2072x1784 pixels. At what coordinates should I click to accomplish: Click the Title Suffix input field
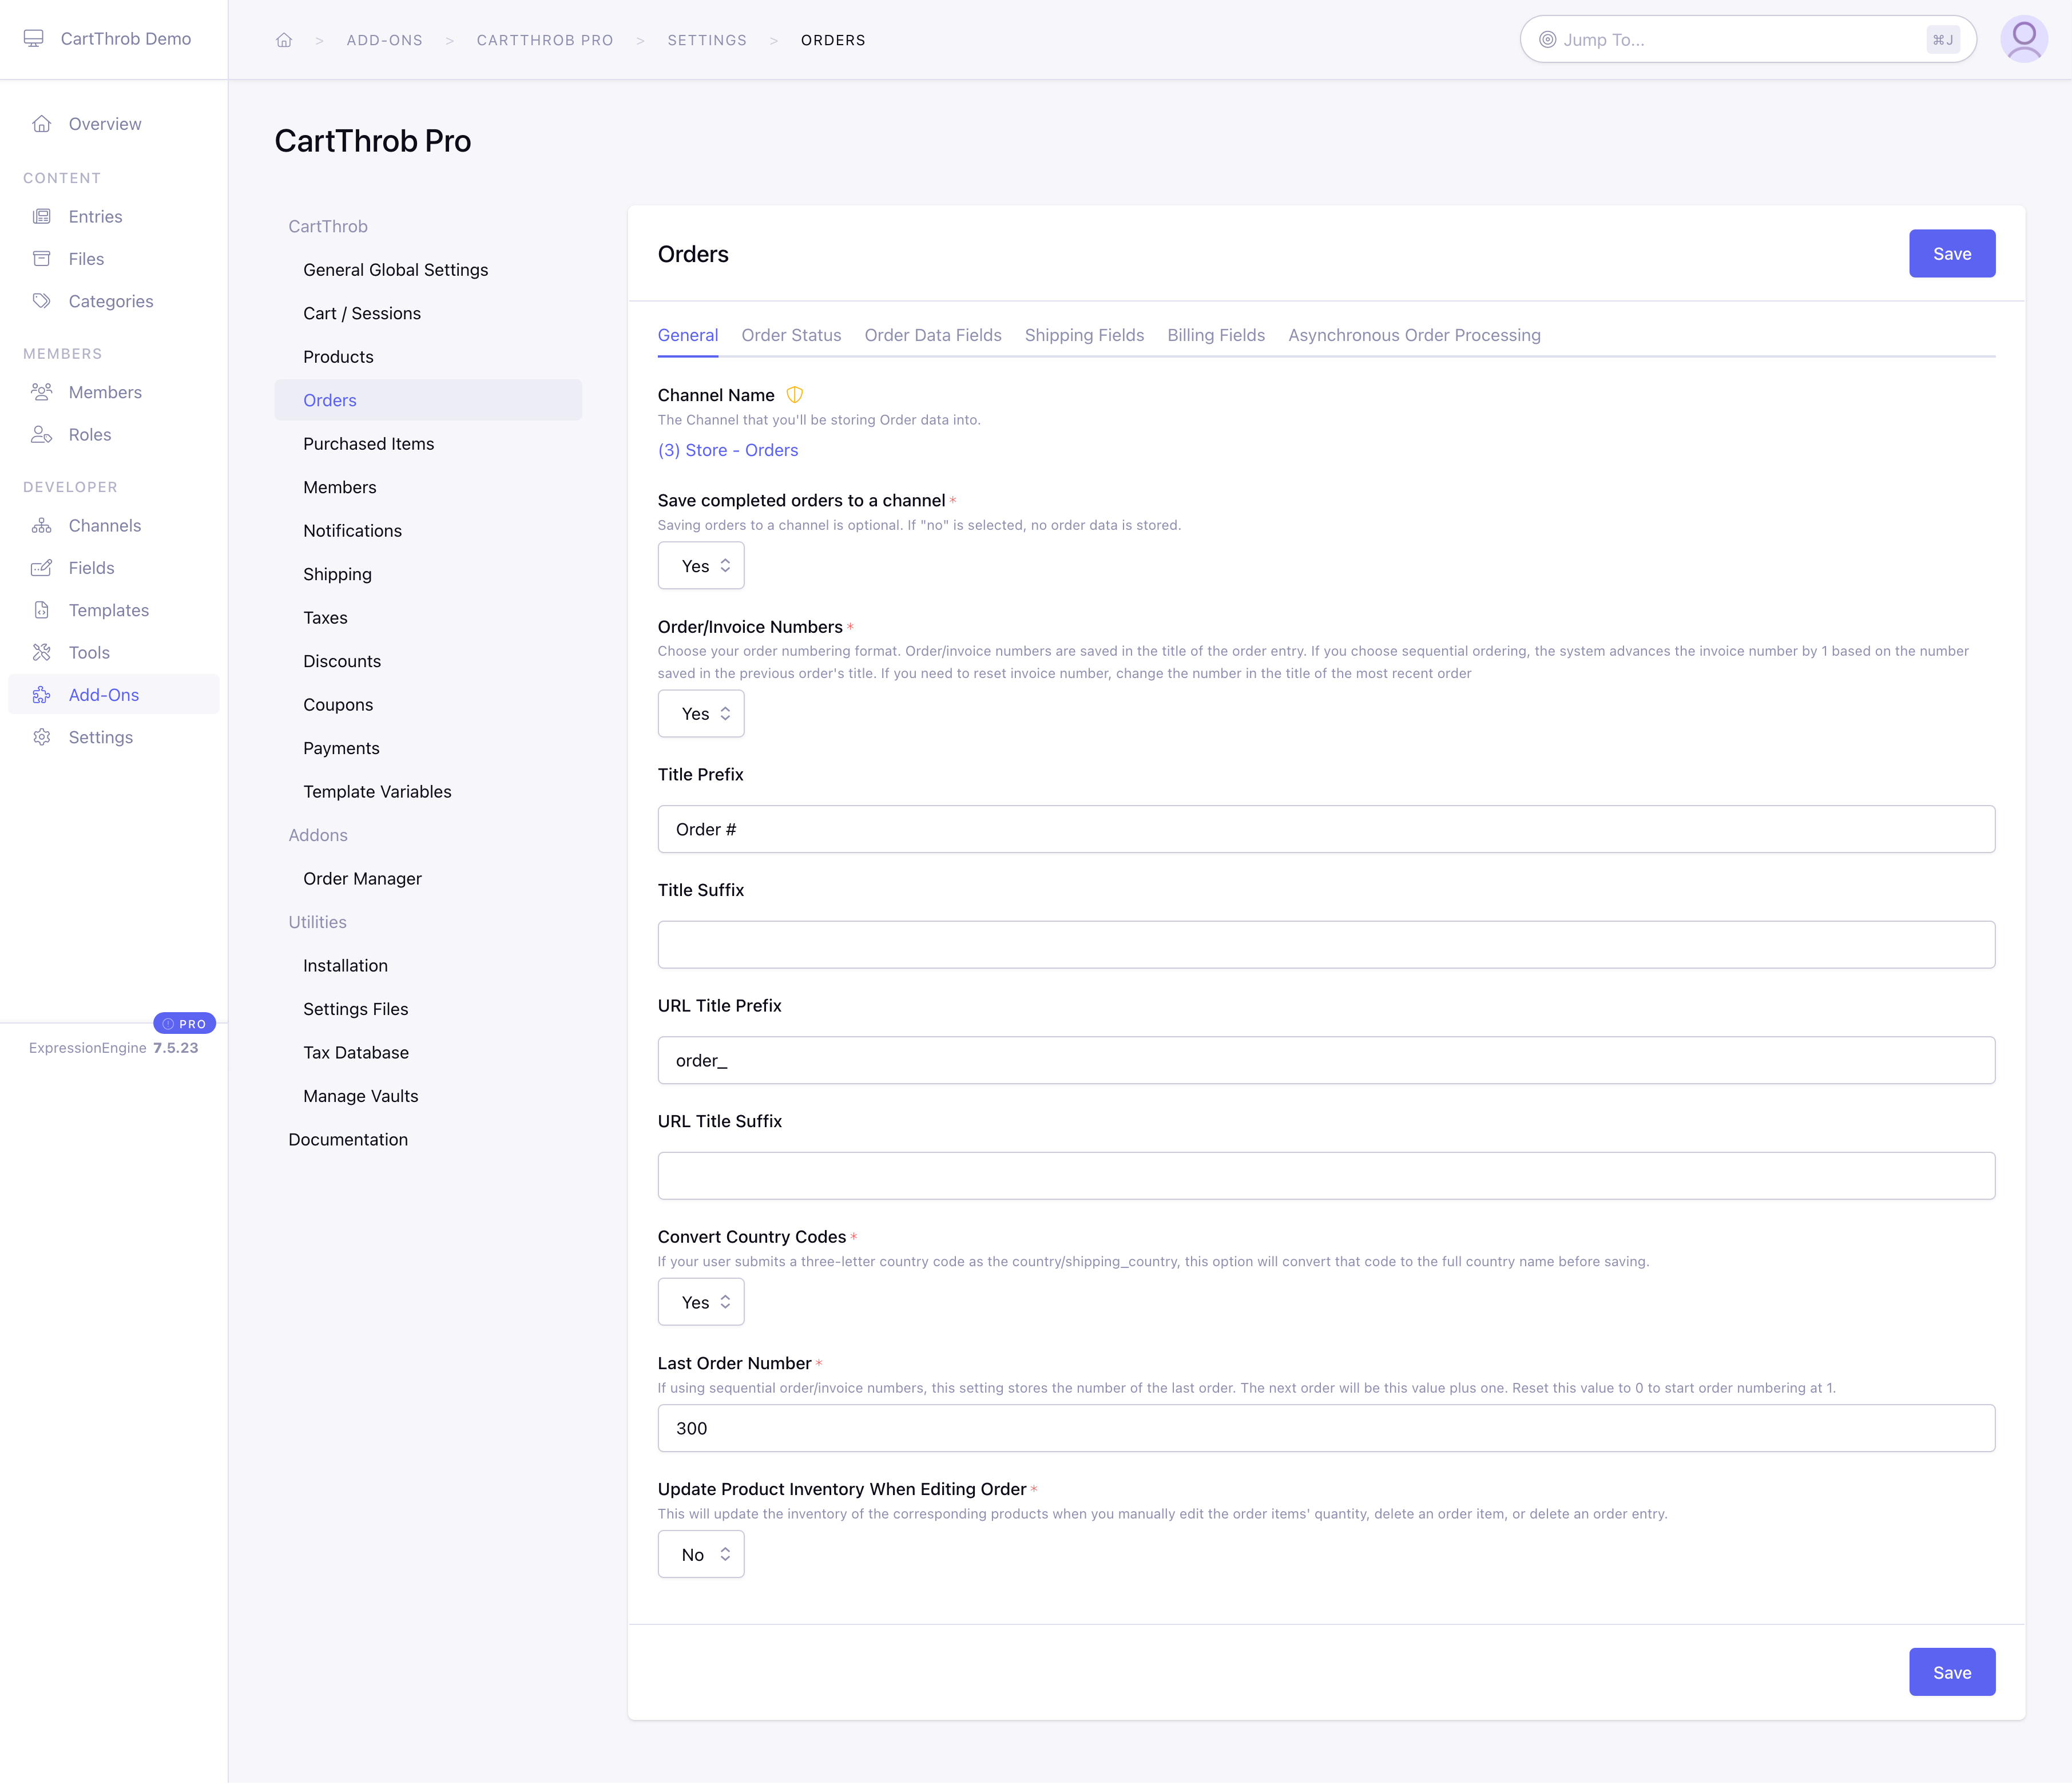coord(1326,945)
